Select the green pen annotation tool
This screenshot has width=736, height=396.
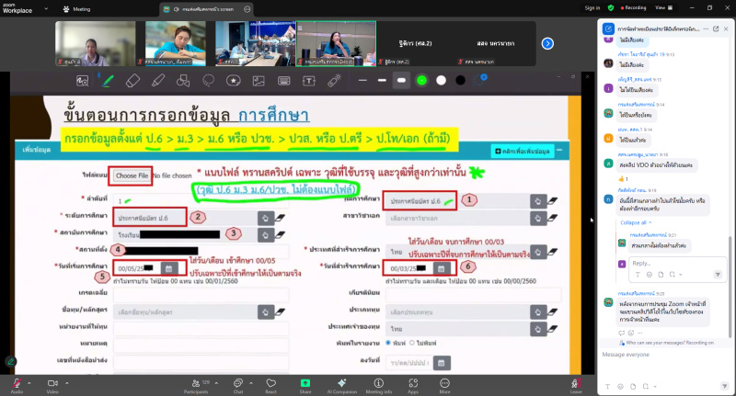pyautogui.click(x=107, y=80)
